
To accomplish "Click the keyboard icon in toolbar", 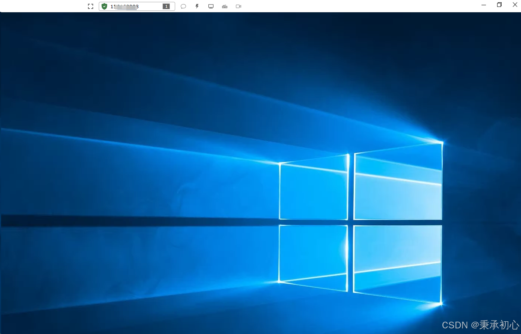I will [x=225, y=6].
